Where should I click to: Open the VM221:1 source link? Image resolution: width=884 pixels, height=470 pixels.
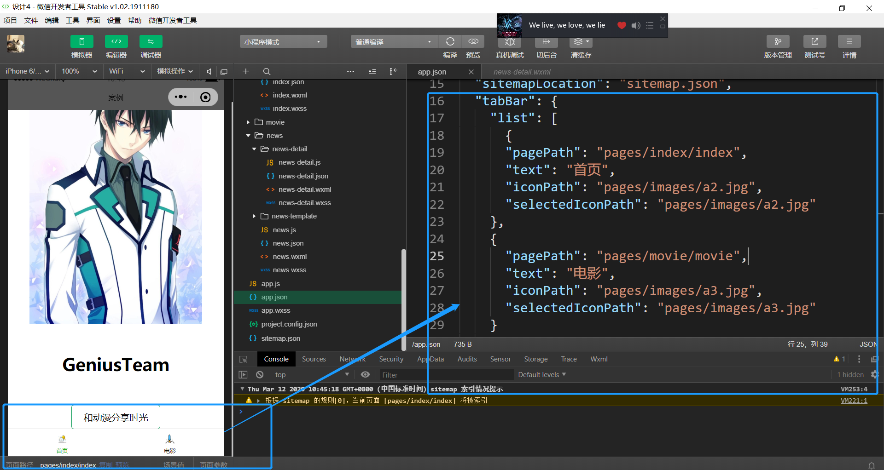click(854, 401)
